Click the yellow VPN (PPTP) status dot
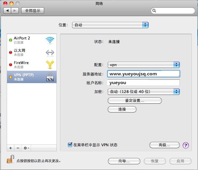This screenshot has height=170, width=198. (11, 77)
